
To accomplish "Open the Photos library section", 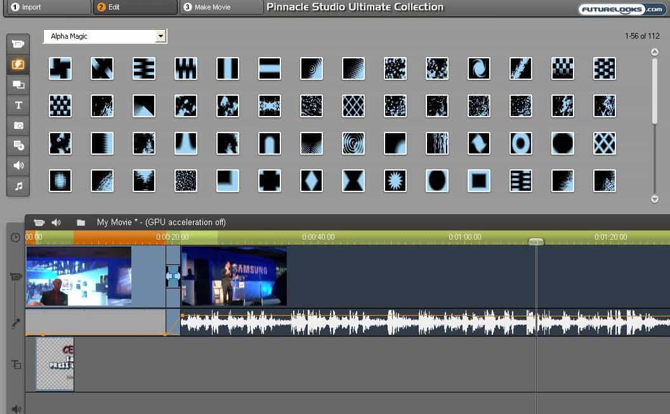I will pos(18,124).
